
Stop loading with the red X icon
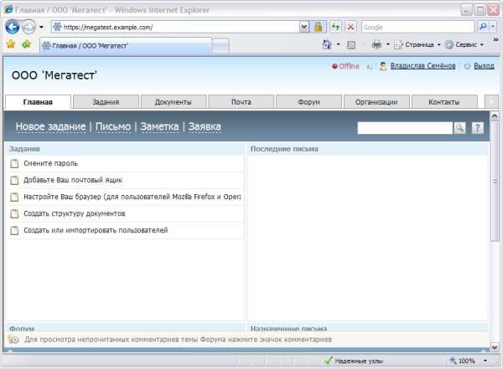[x=351, y=28]
